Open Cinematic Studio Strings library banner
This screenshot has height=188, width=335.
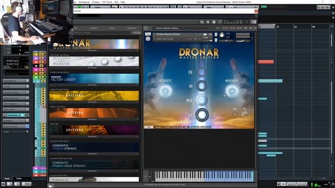[x=94, y=147]
